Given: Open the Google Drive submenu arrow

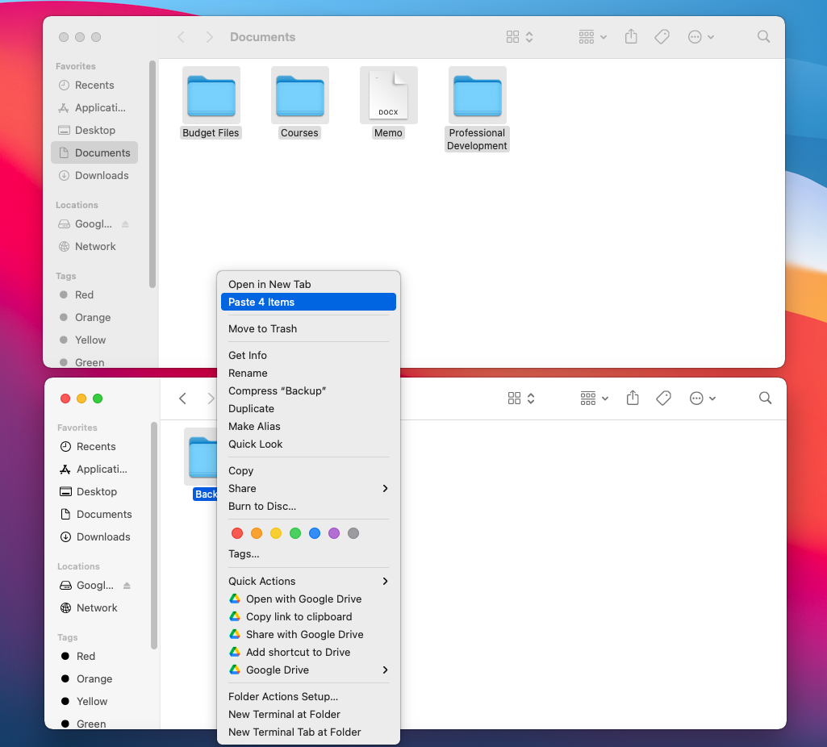Looking at the screenshot, I should pos(385,670).
